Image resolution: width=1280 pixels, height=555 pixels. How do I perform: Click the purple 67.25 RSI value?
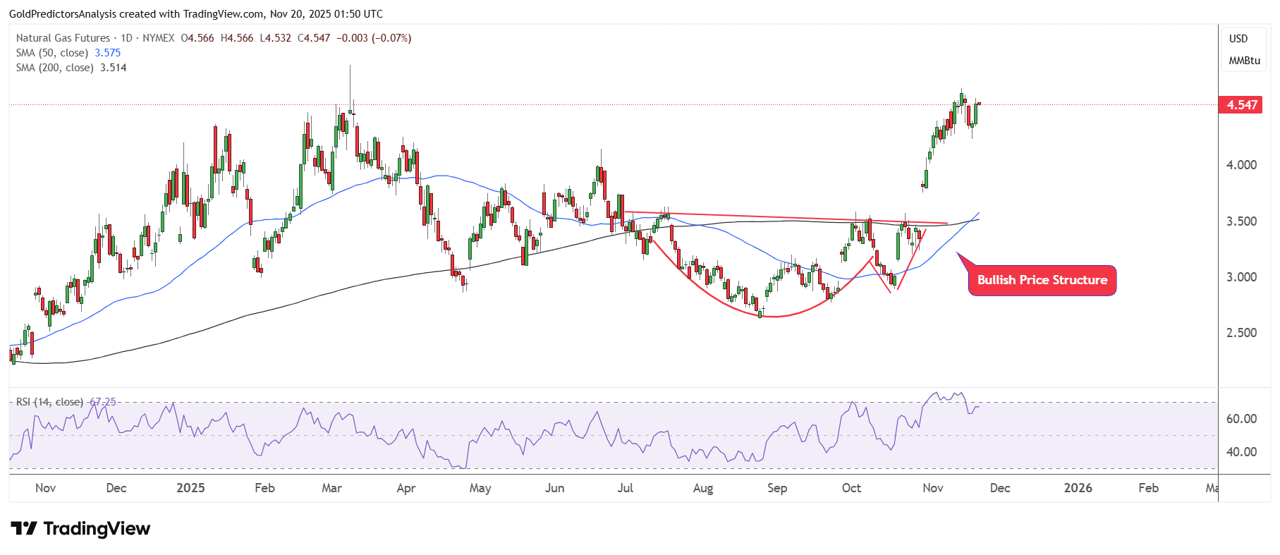(103, 402)
